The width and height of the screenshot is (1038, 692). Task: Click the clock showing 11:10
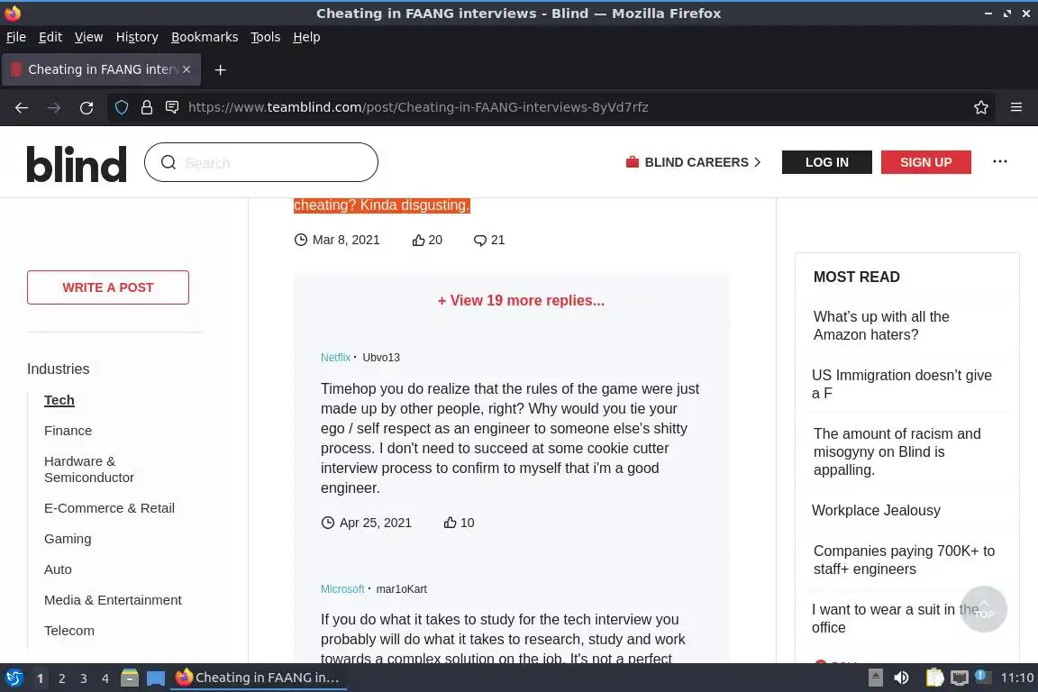pyautogui.click(x=1016, y=678)
